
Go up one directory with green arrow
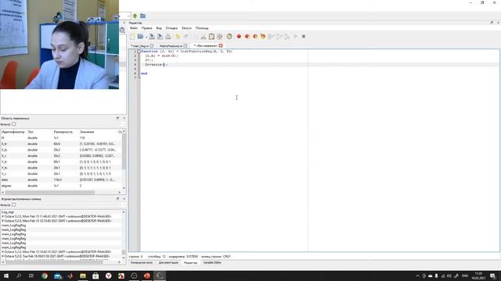tap(135, 16)
